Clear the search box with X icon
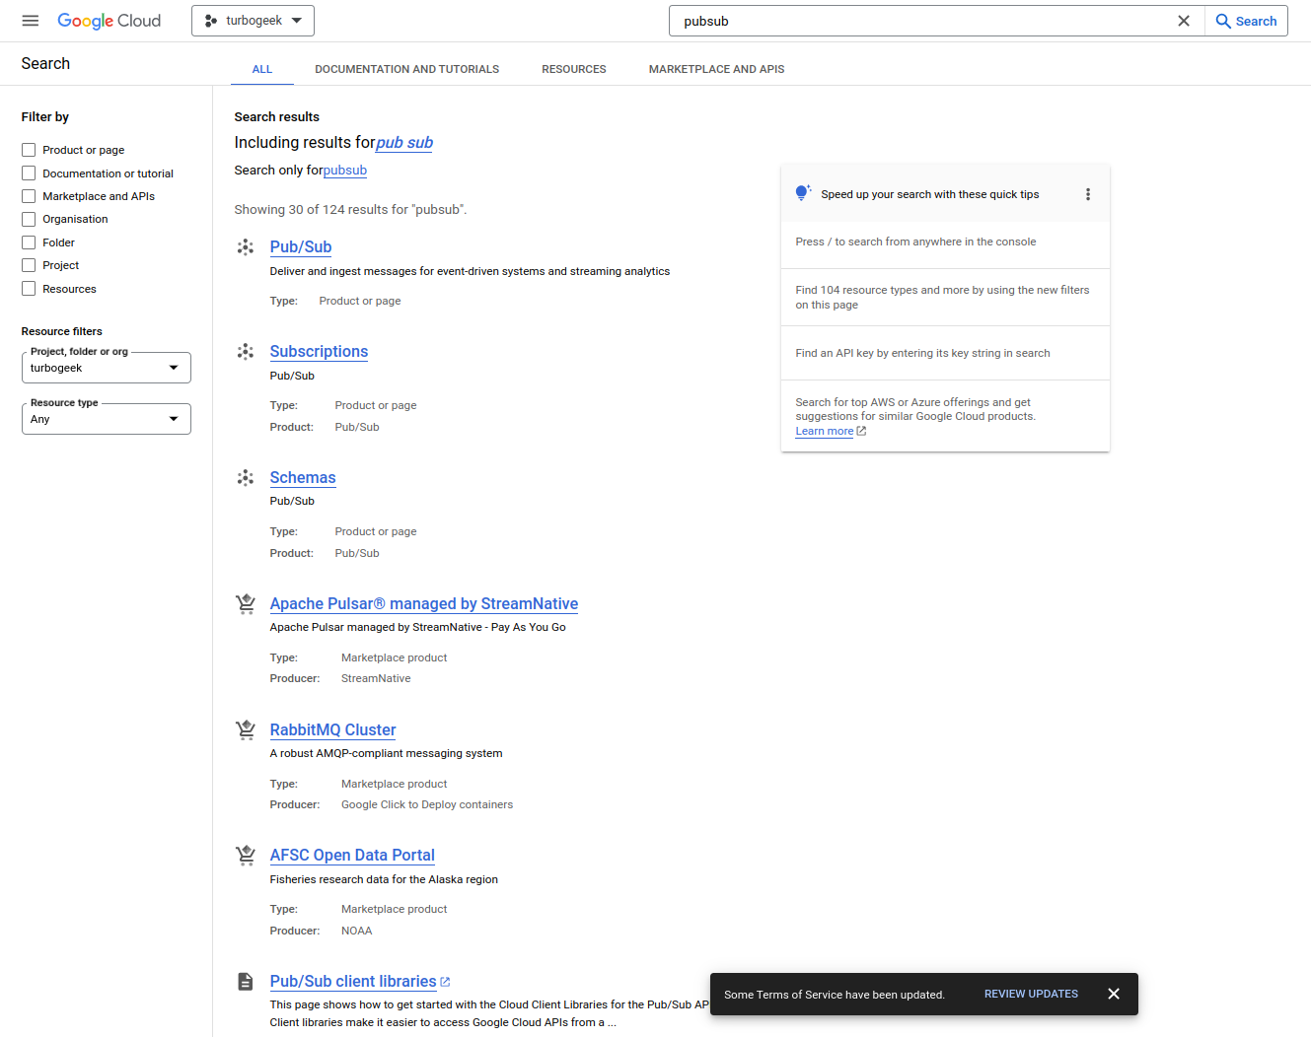 [x=1184, y=21]
